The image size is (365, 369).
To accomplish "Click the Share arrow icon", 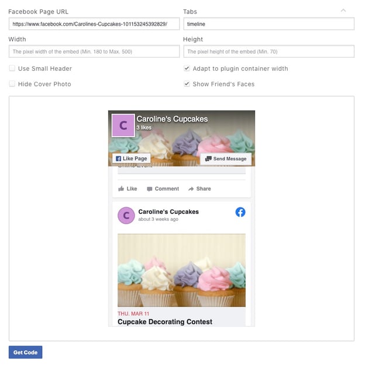I will 191,189.
